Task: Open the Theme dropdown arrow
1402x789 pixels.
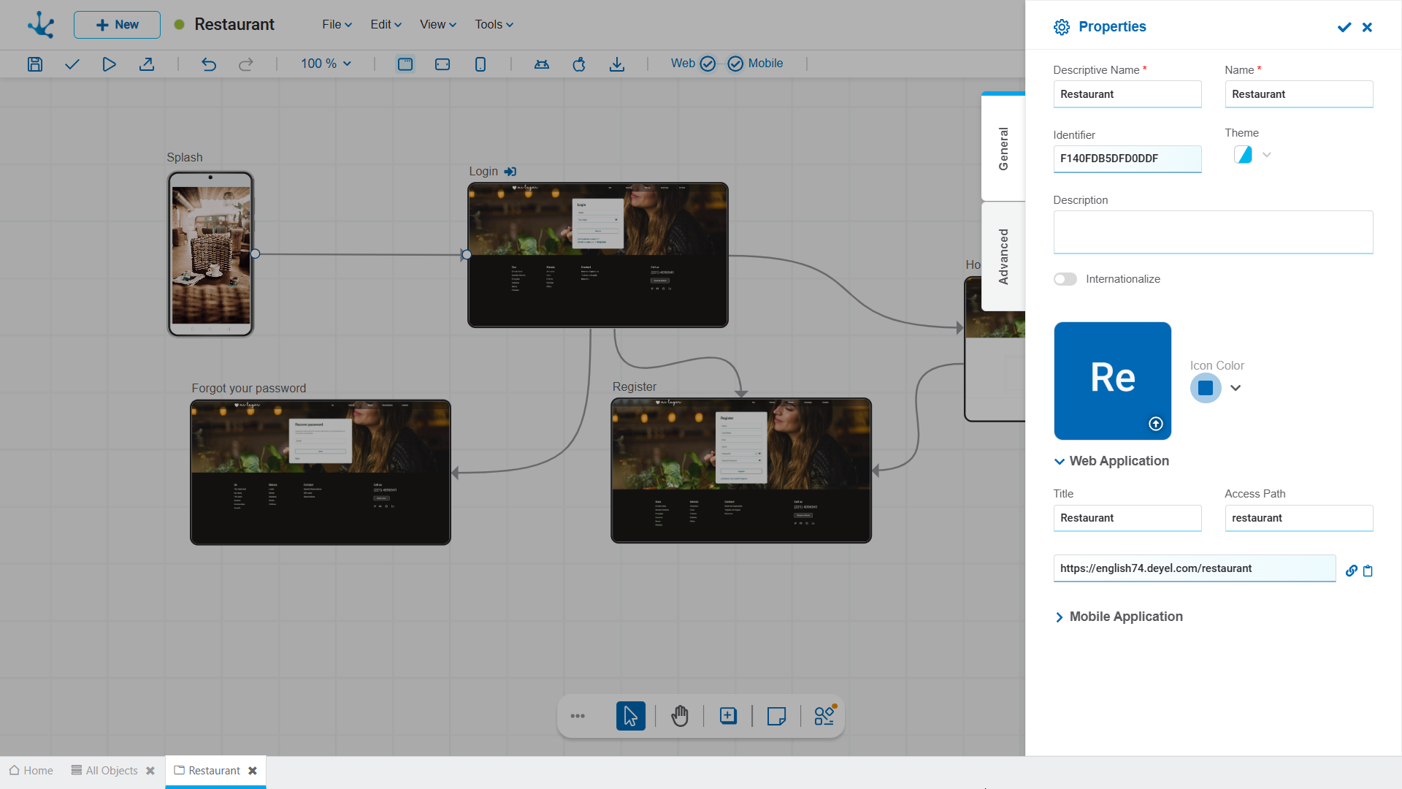Action: (x=1267, y=155)
